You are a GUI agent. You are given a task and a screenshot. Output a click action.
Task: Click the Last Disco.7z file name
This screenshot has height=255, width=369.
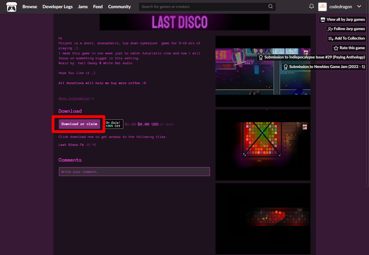[x=71, y=145]
